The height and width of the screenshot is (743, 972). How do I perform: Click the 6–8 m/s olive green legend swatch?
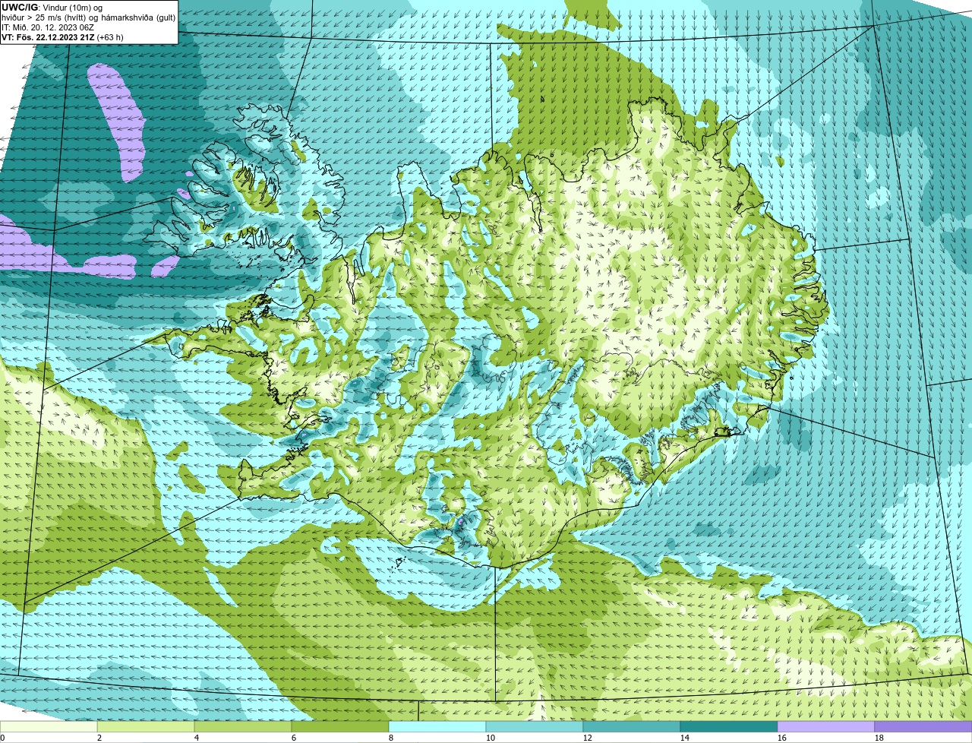340,727
